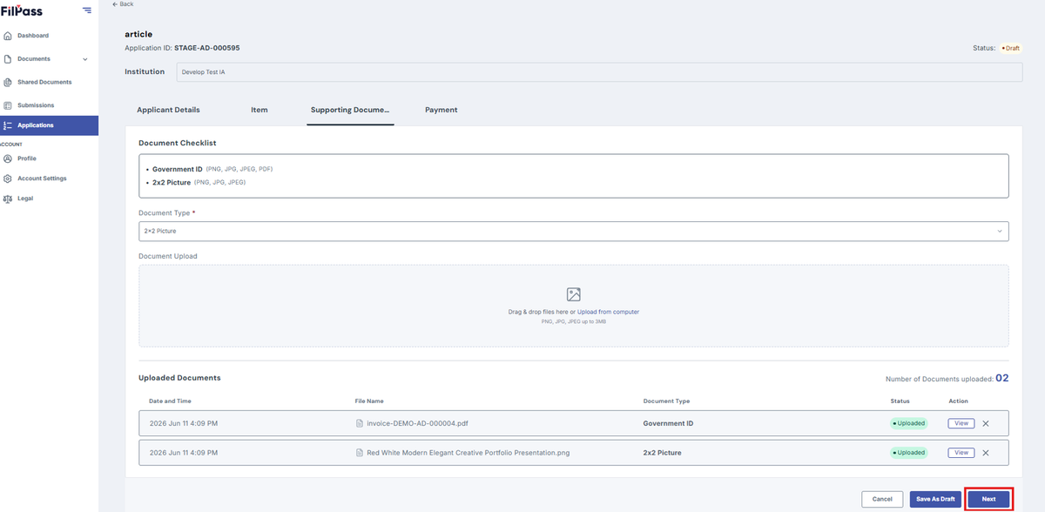This screenshot has height=512, width=1045.
Task: Expand the Documents sidebar submenu chevron
Action: click(85, 59)
